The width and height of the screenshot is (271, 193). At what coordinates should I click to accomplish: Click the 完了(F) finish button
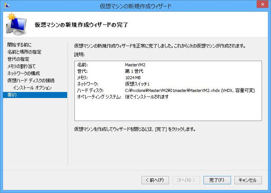tap(217, 180)
